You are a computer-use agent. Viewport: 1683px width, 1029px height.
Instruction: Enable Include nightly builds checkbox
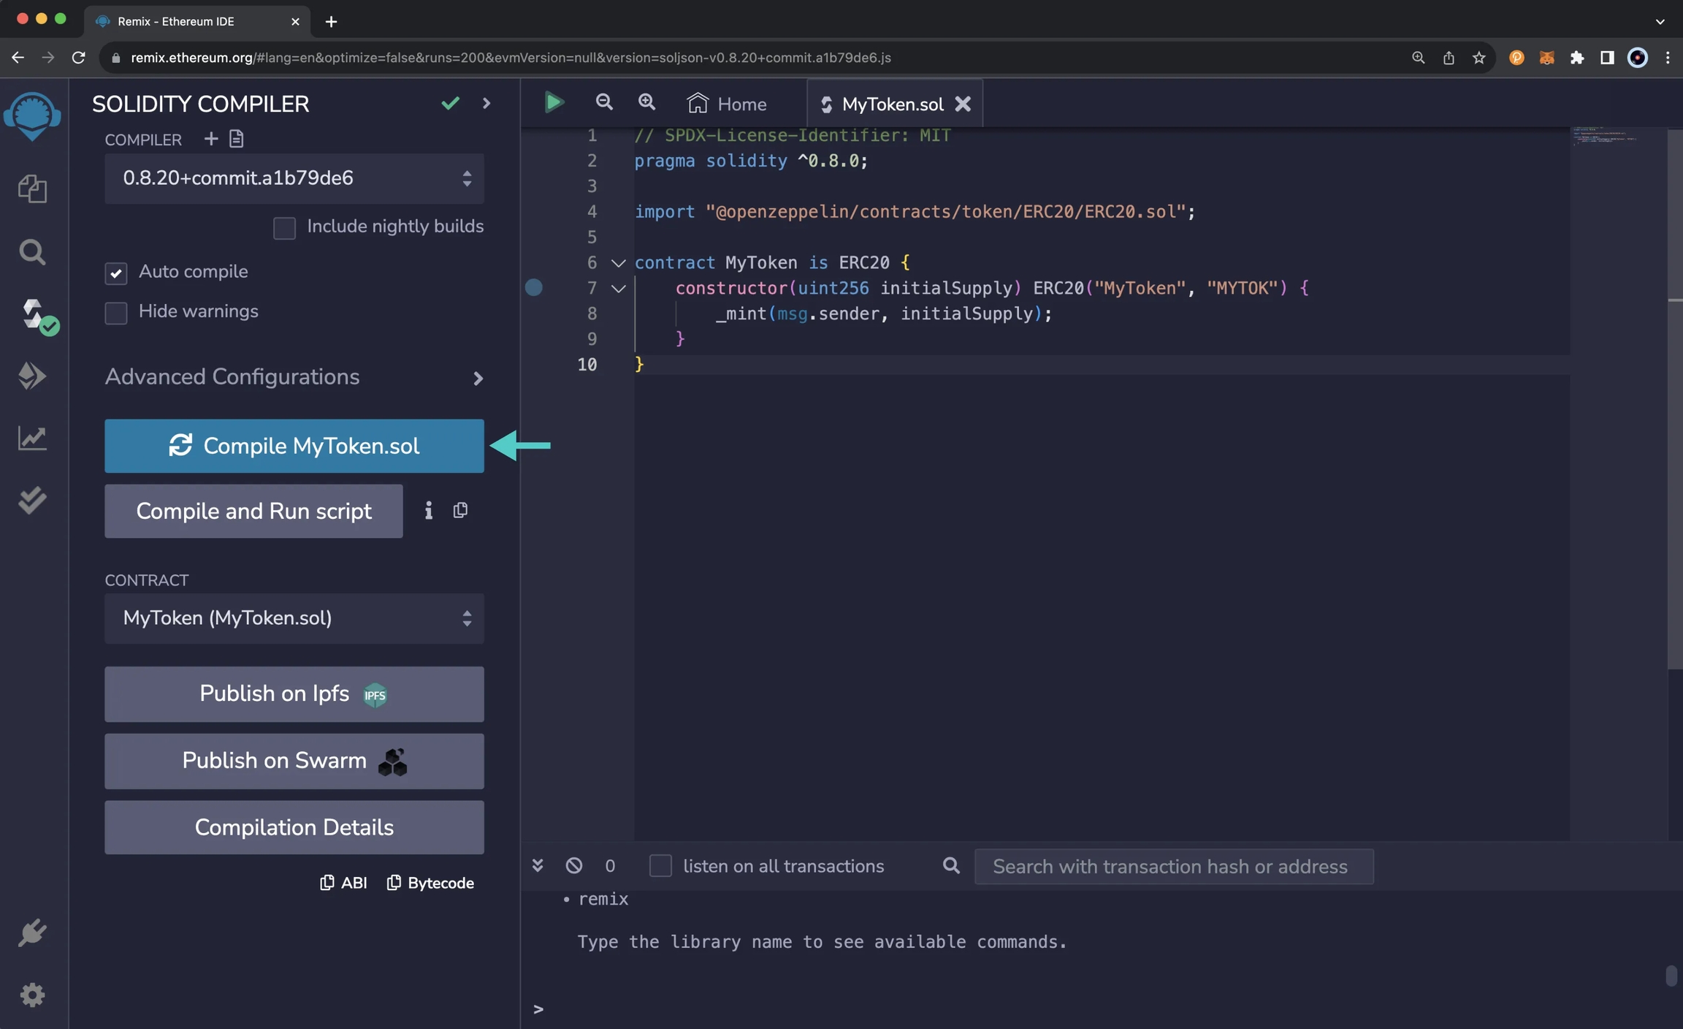284,228
